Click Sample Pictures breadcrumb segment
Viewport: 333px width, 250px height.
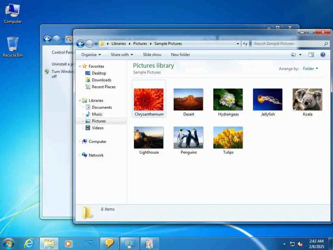[x=168, y=44]
